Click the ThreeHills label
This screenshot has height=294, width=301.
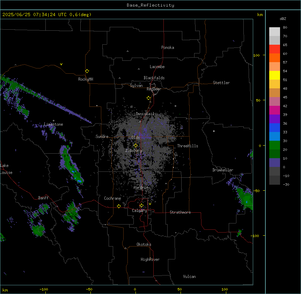tap(188, 146)
